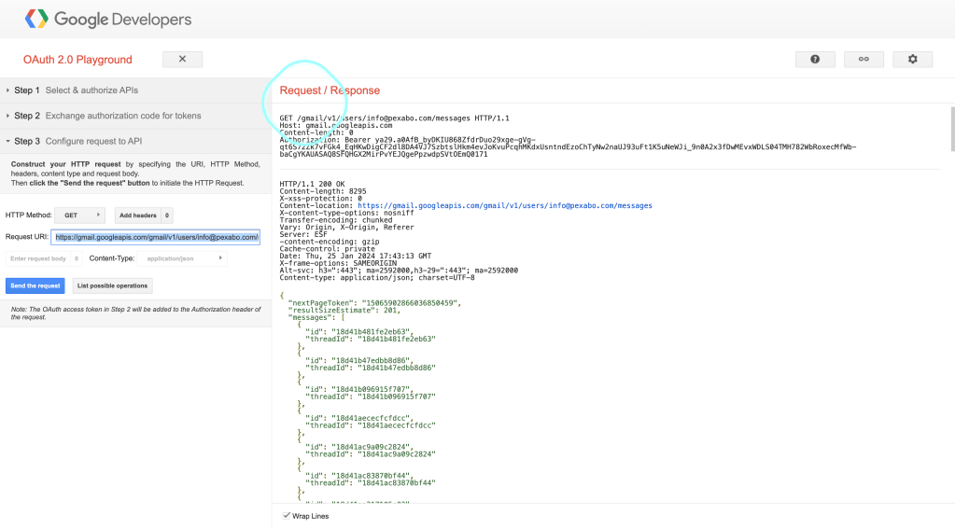Click the HTTP/1.1 200 OK status line
Screen dimensions: 955x528
[312, 184]
